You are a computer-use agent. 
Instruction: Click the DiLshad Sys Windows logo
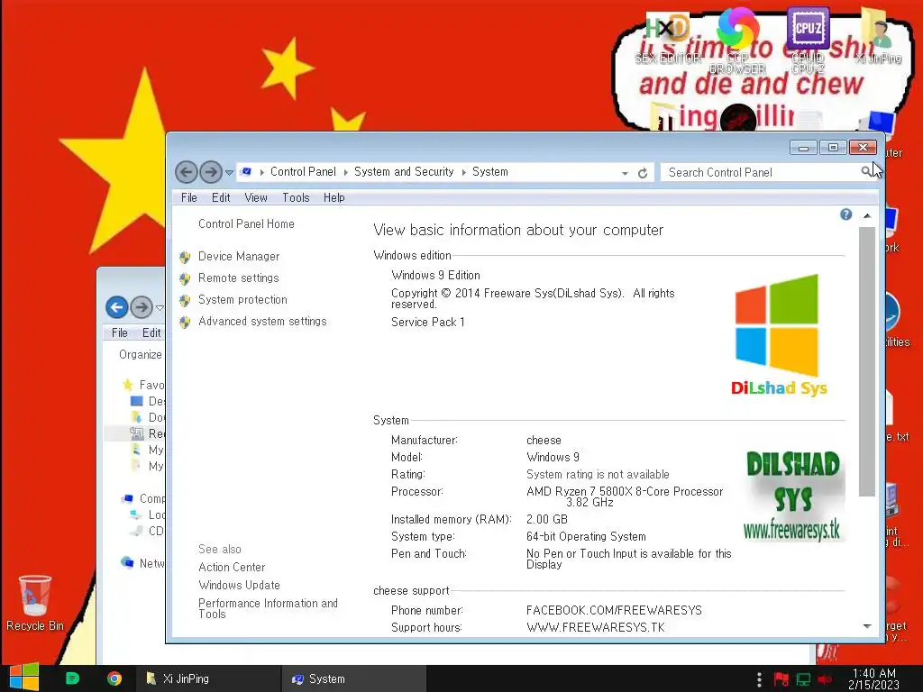pos(778,335)
